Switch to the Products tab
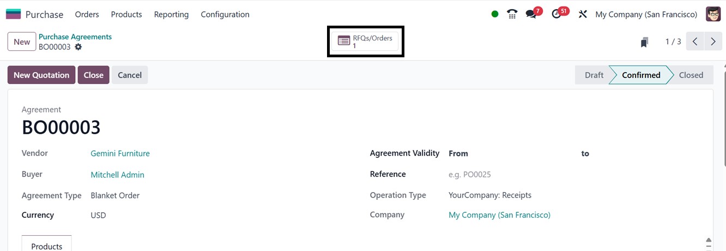The width and height of the screenshot is (726, 251). click(47, 246)
